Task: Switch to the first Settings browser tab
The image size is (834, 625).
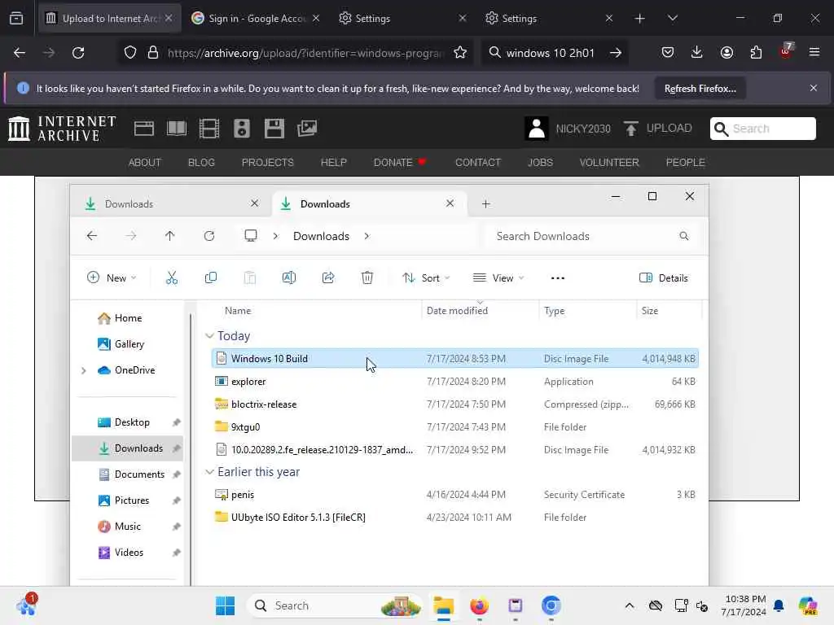Action: [x=402, y=18]
